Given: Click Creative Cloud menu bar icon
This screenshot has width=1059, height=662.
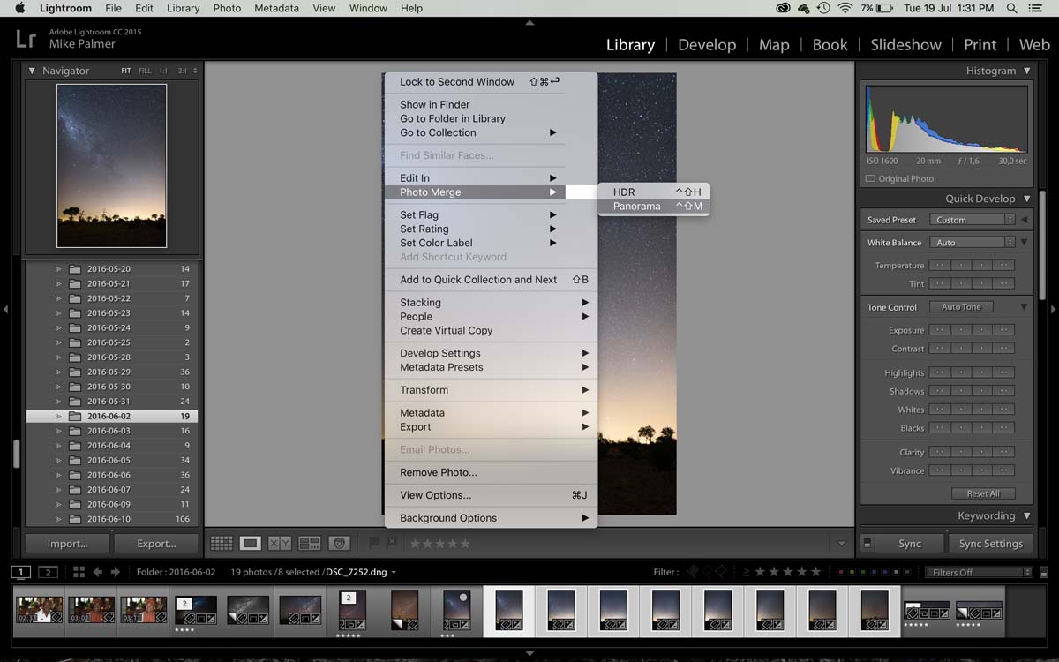Looking at the screenshot, I should (783, 8).
